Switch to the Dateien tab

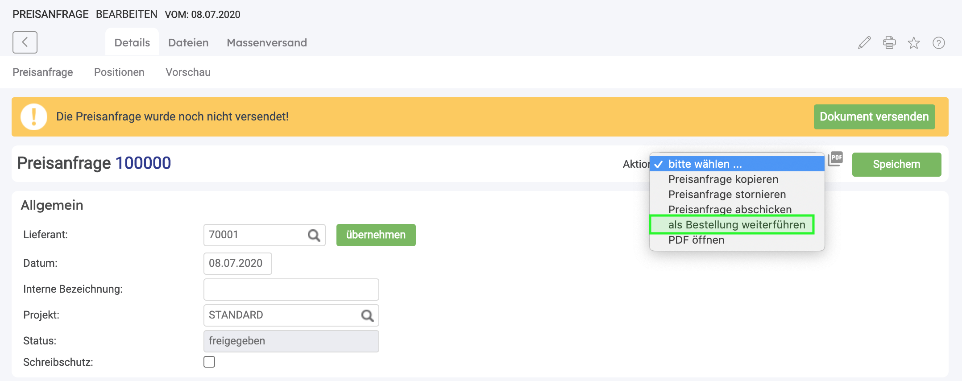tap(188, 43)
